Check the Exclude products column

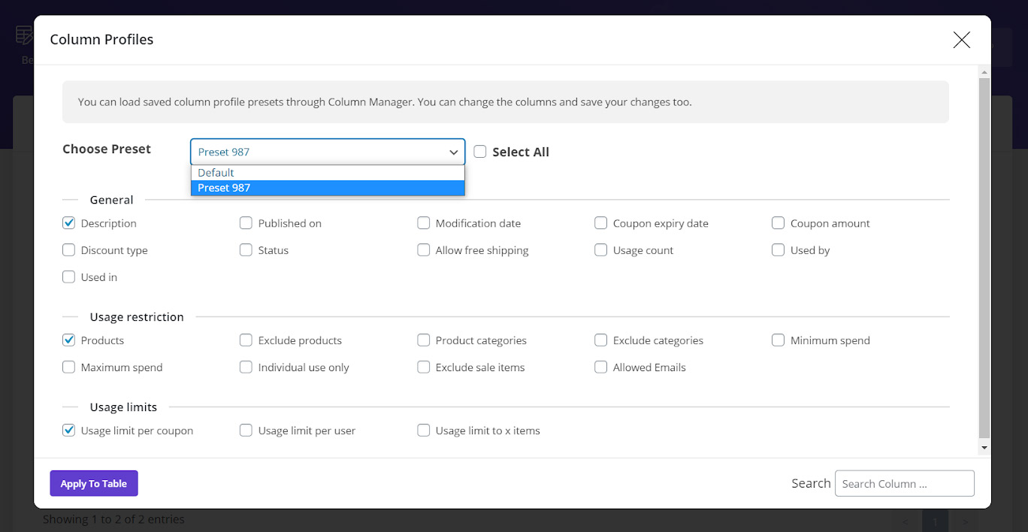point(246,340)
